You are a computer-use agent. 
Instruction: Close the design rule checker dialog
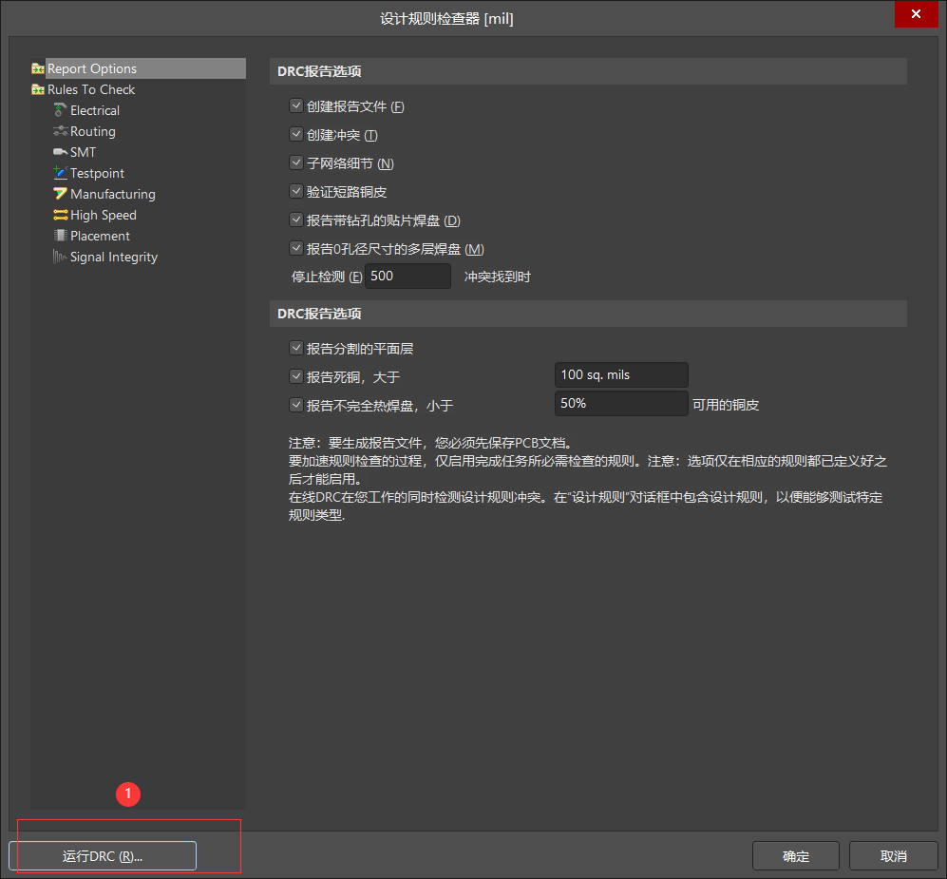[x=917, y=14]
